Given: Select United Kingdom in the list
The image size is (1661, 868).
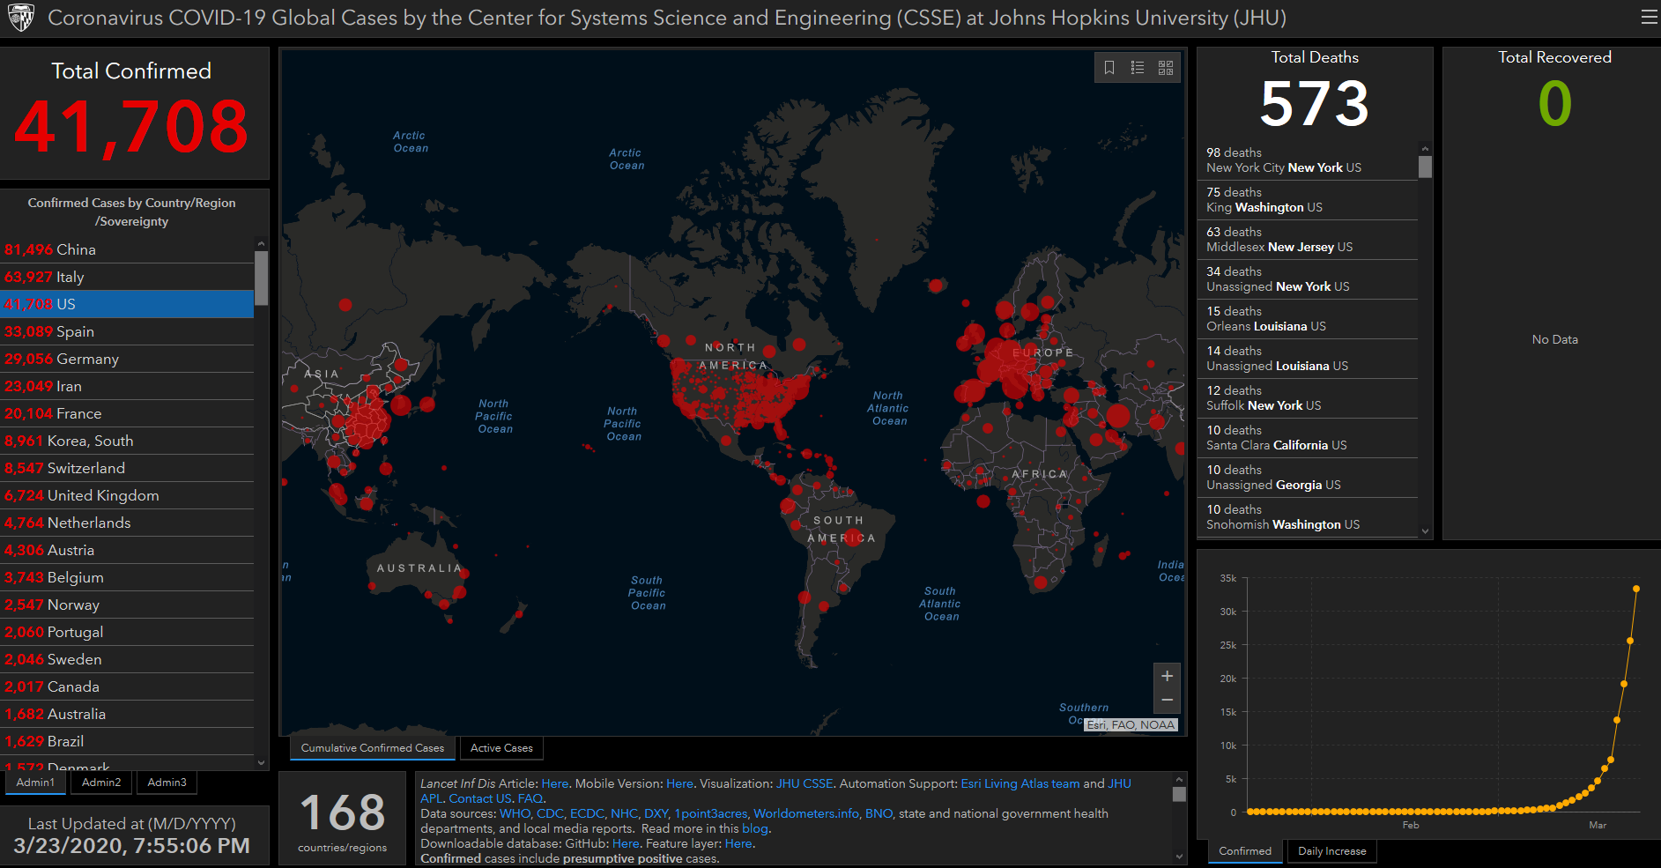Looking at the screenshot, I should [127, 495].
